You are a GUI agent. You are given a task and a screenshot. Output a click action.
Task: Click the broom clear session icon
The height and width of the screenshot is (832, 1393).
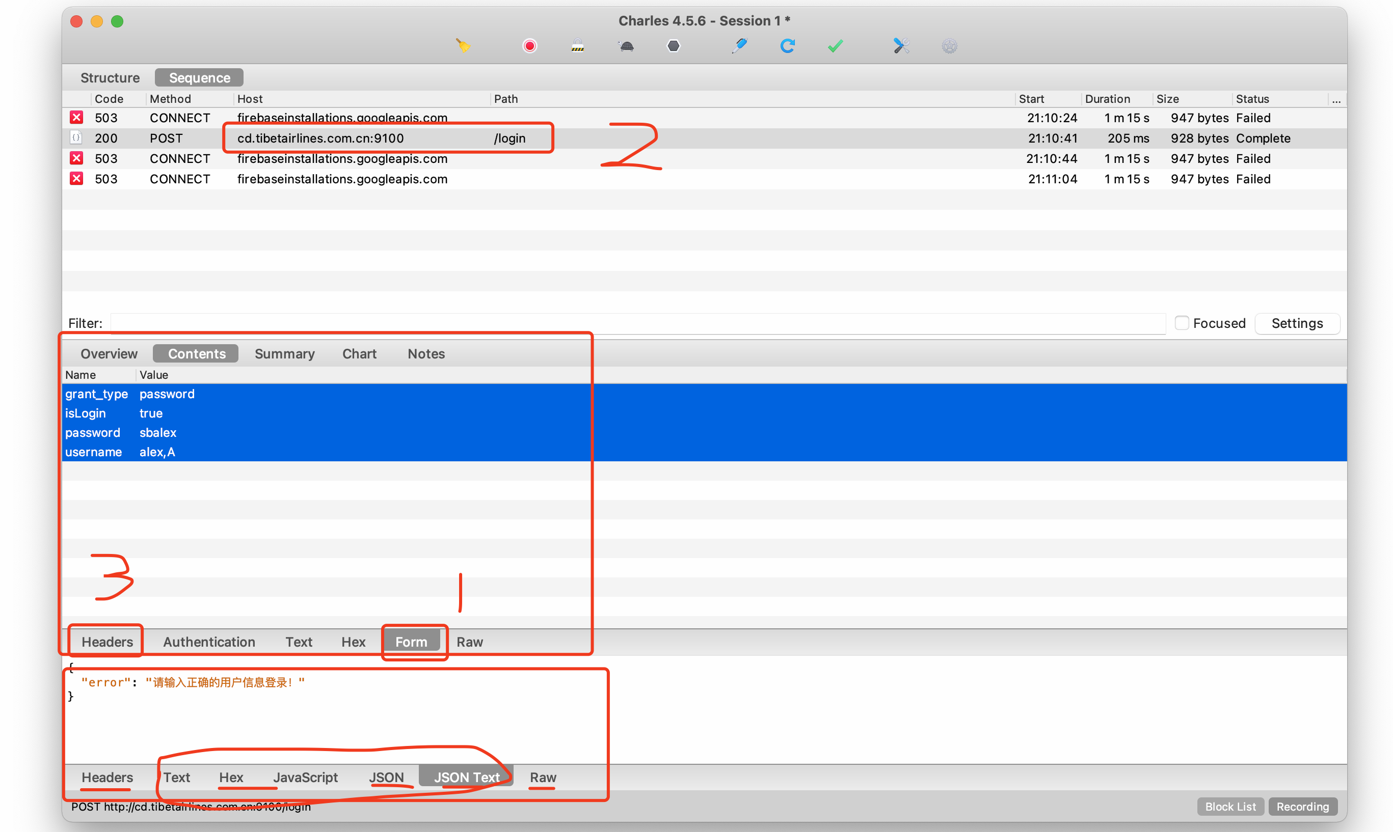[x=463, y=45]
